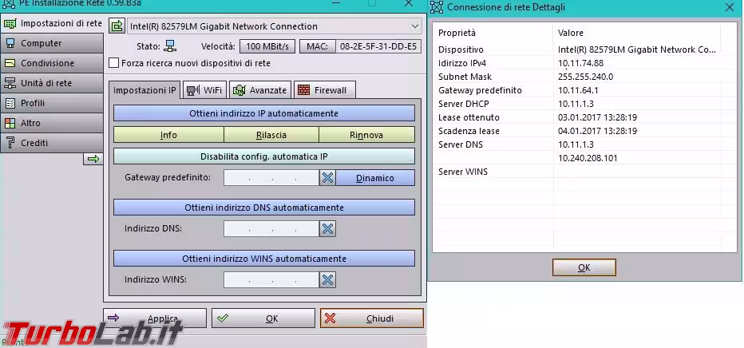The width and height of the screenshot is (744, 348).
Task: Clear the Indirizzo WINS field
Action: click(x=327, y=279)
